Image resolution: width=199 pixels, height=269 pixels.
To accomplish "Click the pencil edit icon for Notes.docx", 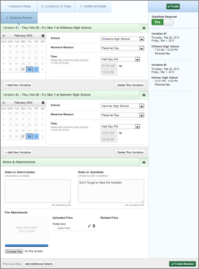I will pyautogui.click(x=89, y=226).
